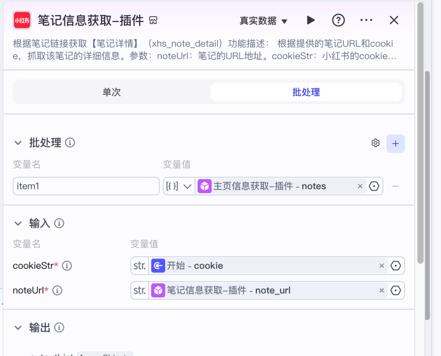Collapse the 输入 section
The width and height of the screenshot is (441, 356).
[18, 223]
